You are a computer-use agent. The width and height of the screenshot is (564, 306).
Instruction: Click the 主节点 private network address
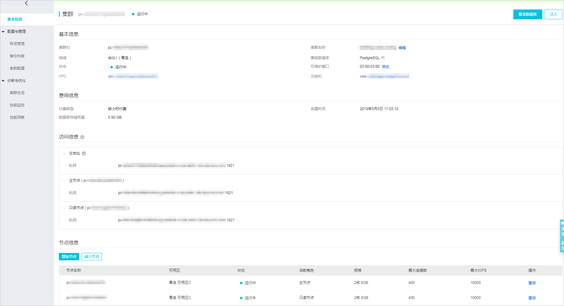[x=176, y=193]
